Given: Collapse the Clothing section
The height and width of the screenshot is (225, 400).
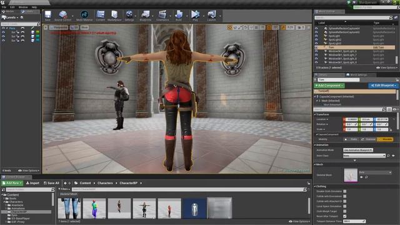Looking at the screenshot, I should pos(315,186).
